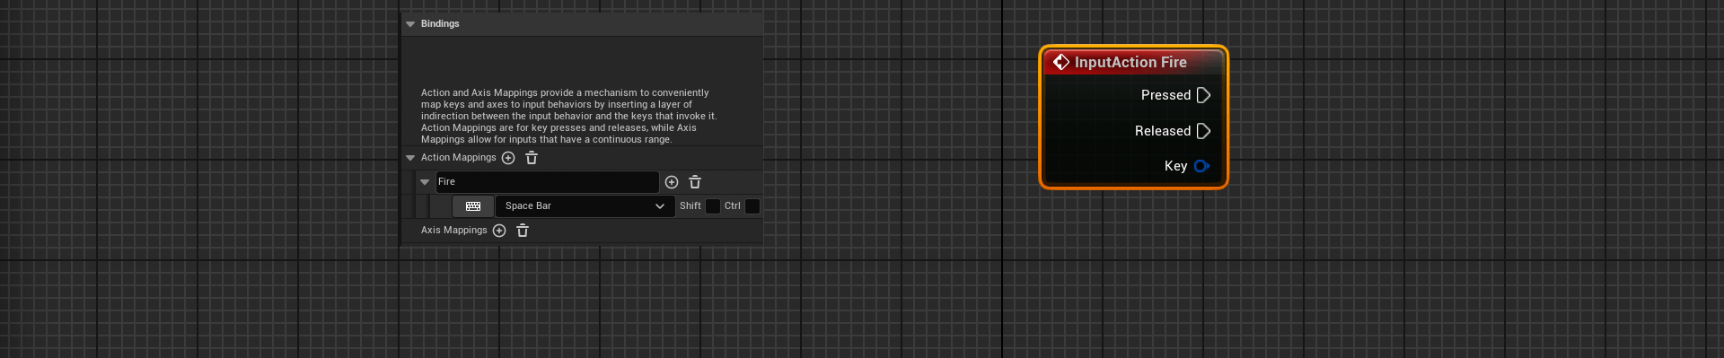Select the InputAction Fire node title

(x=1130, y=62)
